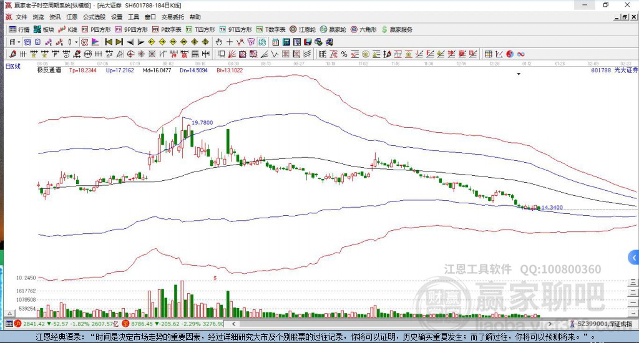Click the infinity symbol icon

tap(520, 54)
